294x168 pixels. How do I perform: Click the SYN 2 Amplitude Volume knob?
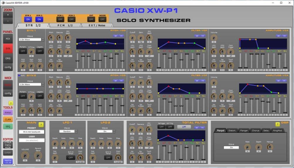(214, 83)
